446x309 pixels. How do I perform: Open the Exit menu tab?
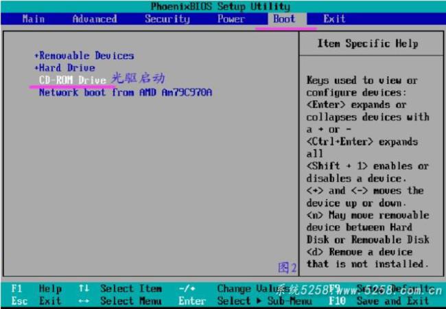334,19
